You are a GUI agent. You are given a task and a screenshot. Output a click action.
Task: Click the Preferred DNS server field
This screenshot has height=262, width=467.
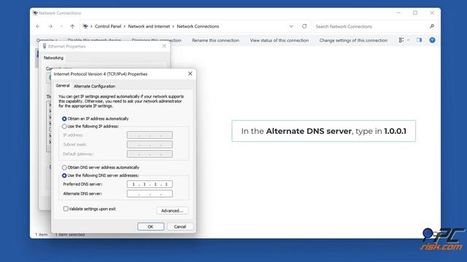pos(150,184)
